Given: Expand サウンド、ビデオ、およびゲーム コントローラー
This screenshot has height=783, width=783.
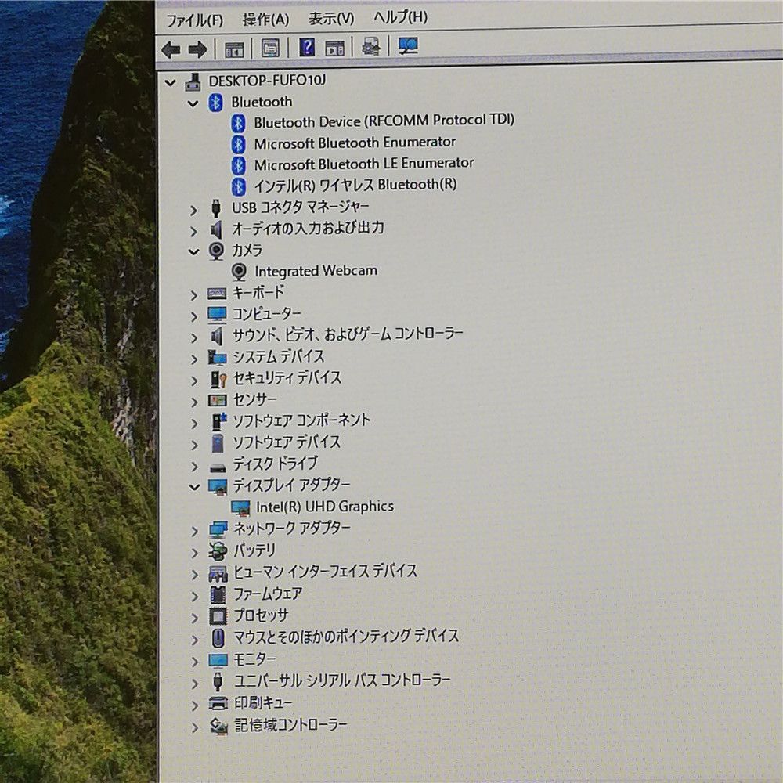Looking at the screenshot, I should [x=193, y=338].
